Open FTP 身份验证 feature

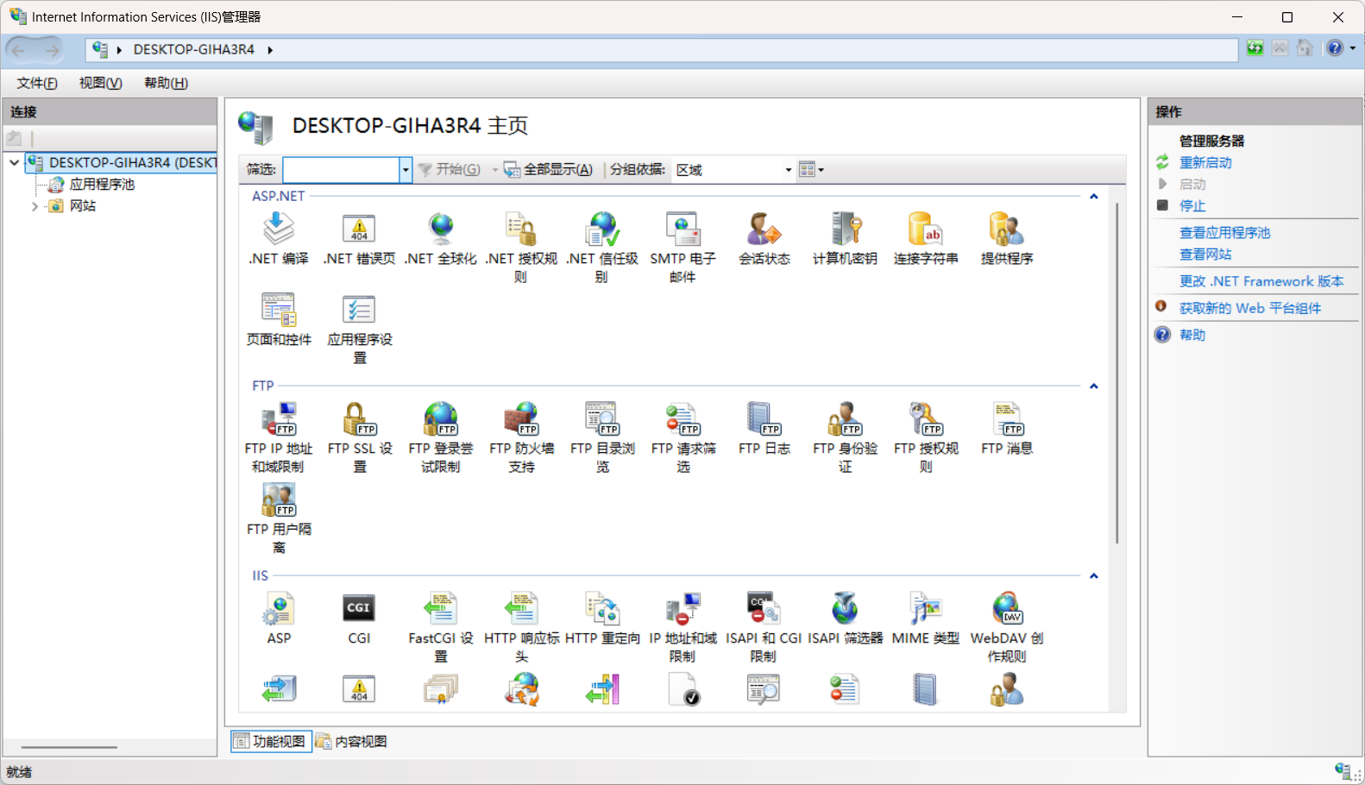[x=845, y=437]
